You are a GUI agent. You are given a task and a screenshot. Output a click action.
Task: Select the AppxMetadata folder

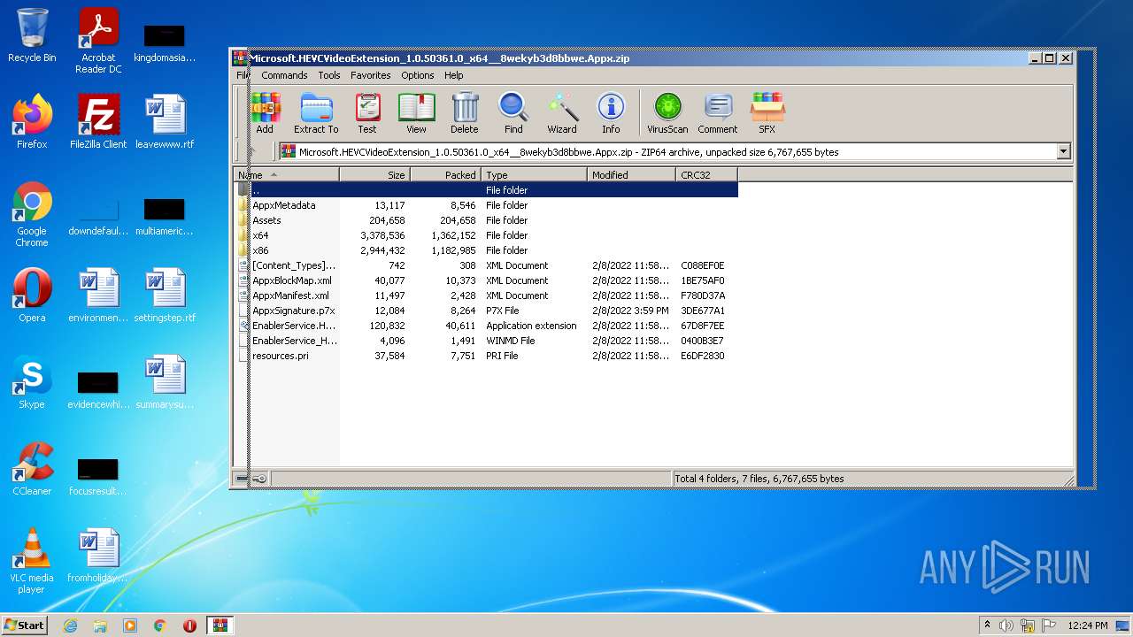(x=283, y=205)
